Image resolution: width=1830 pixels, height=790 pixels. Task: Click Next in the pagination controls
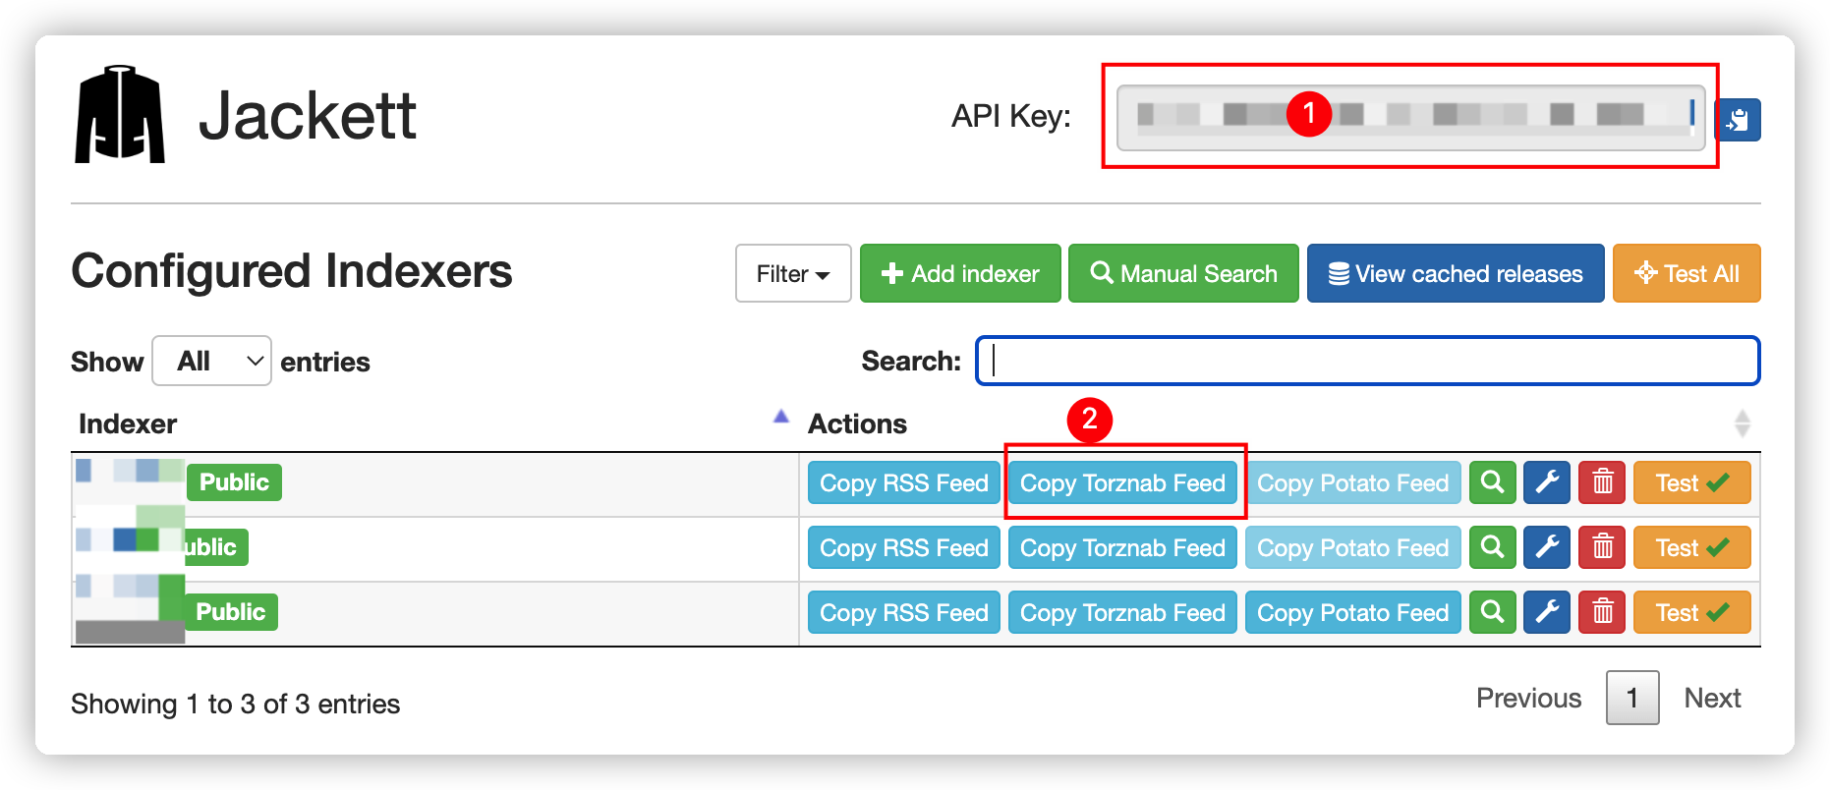point(1712,698)
